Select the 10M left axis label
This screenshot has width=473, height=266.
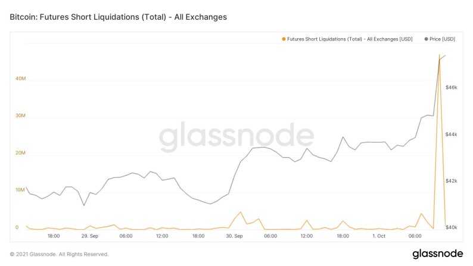[20, 190]
